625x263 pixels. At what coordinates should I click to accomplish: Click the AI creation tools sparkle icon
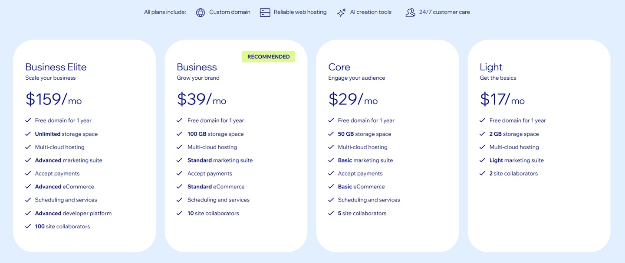pyautogui.click(x=341, y=12)
